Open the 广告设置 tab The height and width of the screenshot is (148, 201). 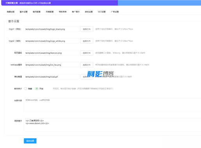tap(115, 12)
